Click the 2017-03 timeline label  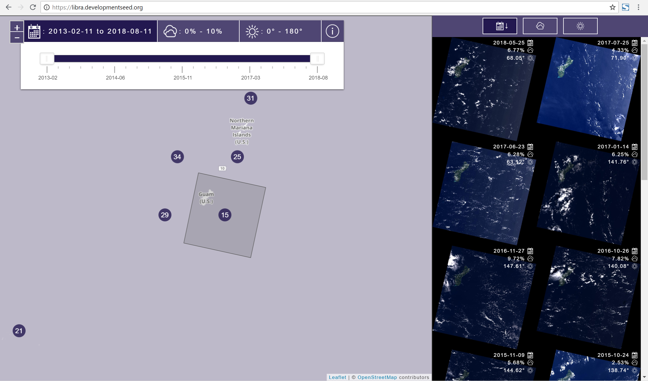(251, 78)
